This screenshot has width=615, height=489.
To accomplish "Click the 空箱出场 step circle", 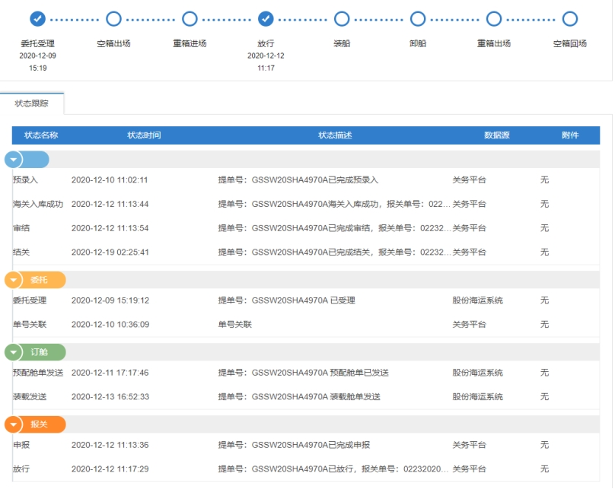I will pos(113,19).
